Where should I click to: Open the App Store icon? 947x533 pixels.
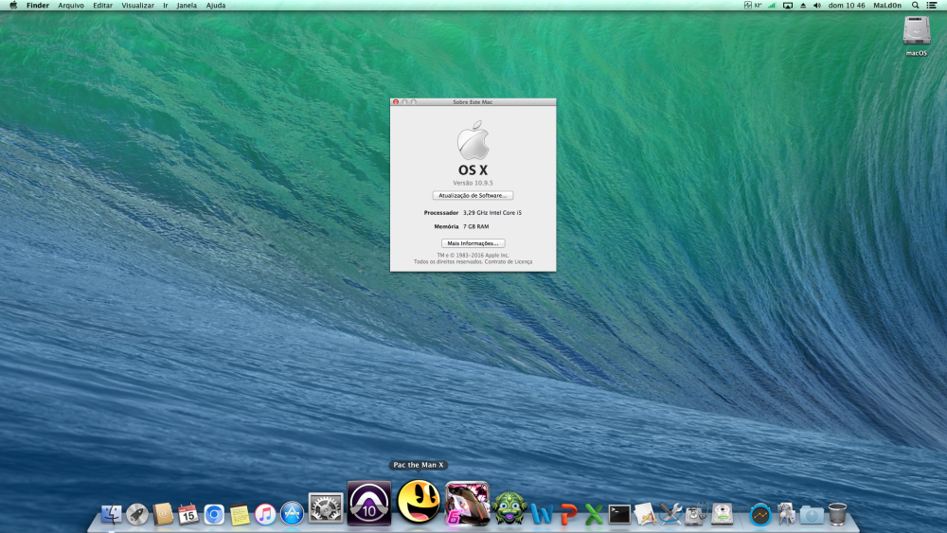(292, 514)
